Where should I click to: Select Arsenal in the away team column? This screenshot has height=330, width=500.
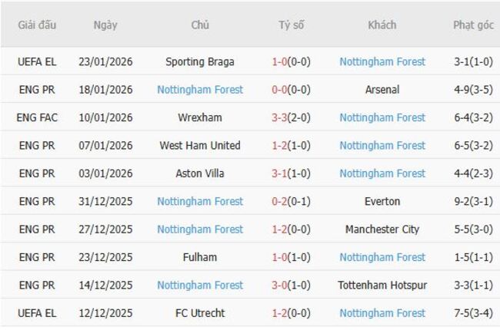coord(382,90)
